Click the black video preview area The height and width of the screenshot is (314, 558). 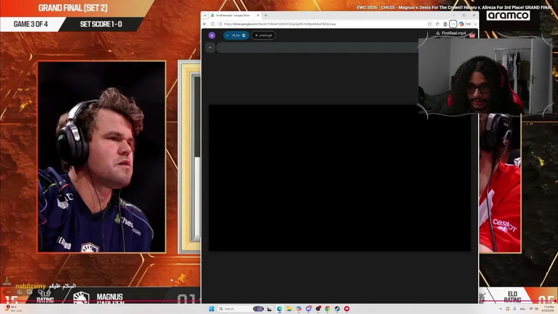[340, 178]
